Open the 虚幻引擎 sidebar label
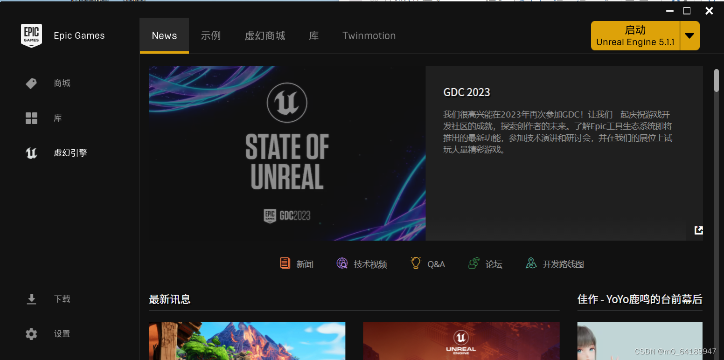 (x=70, y=153)
